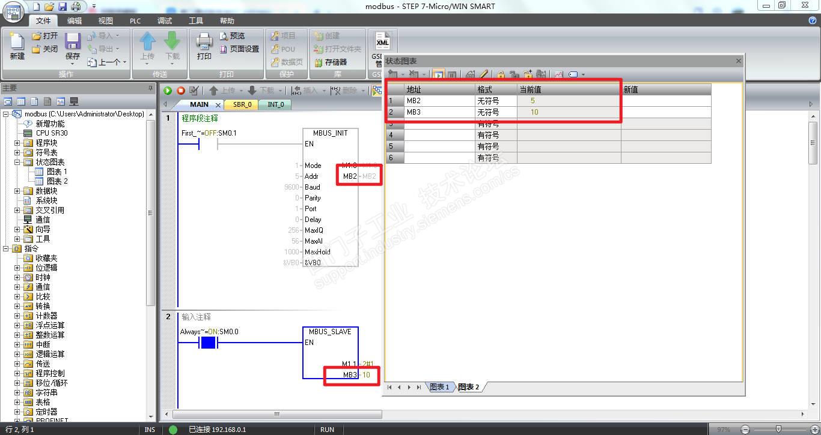Click the quick-access Print icon
821x435 pixels.
point(76,7)
